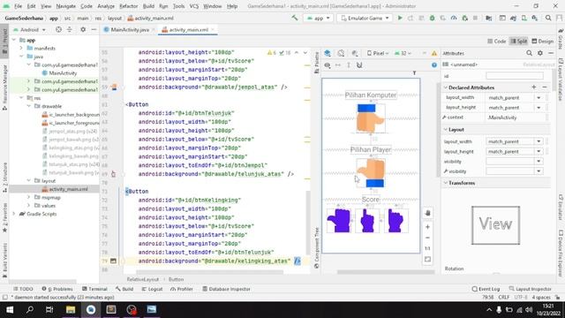Screen dimensions: 565x318
Task: Collapse the drawable folder
Action: coord(29,106)
